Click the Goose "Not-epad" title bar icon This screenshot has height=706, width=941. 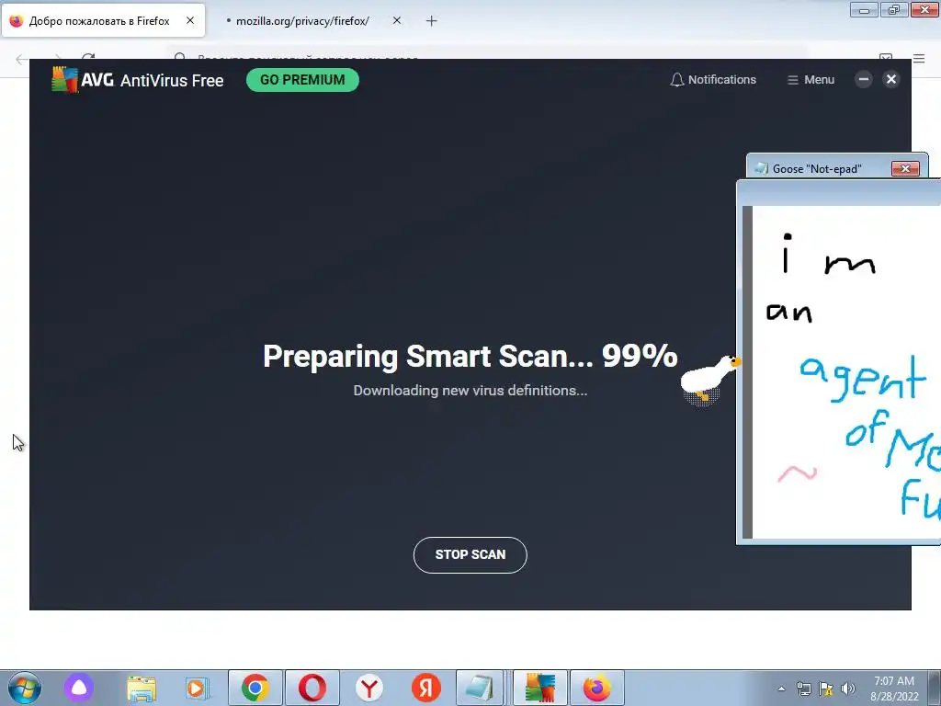761,169
